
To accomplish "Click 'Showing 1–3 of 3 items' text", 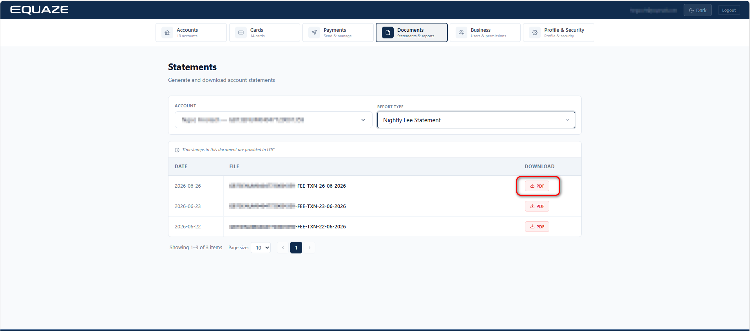I will coord(196,248).
